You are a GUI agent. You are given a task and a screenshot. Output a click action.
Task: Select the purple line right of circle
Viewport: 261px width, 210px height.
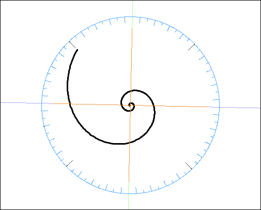pos(240,108)
